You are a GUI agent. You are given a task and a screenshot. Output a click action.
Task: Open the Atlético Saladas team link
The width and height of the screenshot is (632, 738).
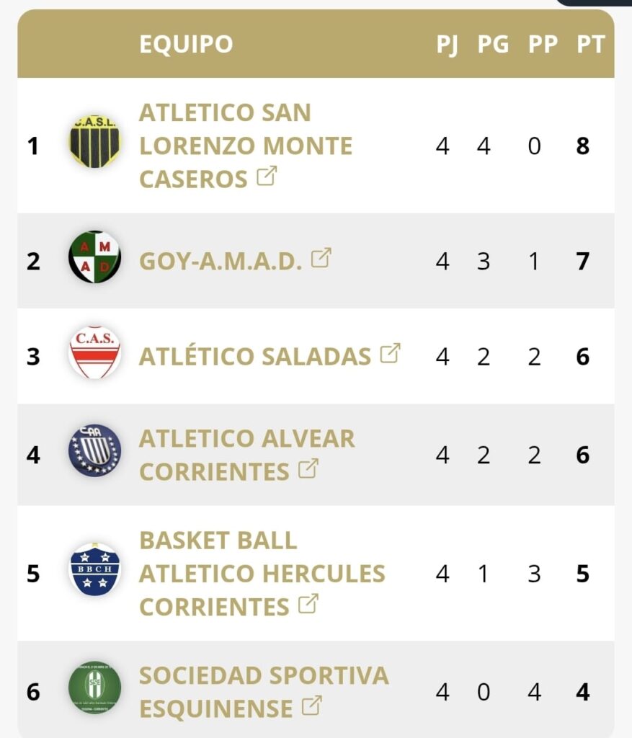coord(255,356)
